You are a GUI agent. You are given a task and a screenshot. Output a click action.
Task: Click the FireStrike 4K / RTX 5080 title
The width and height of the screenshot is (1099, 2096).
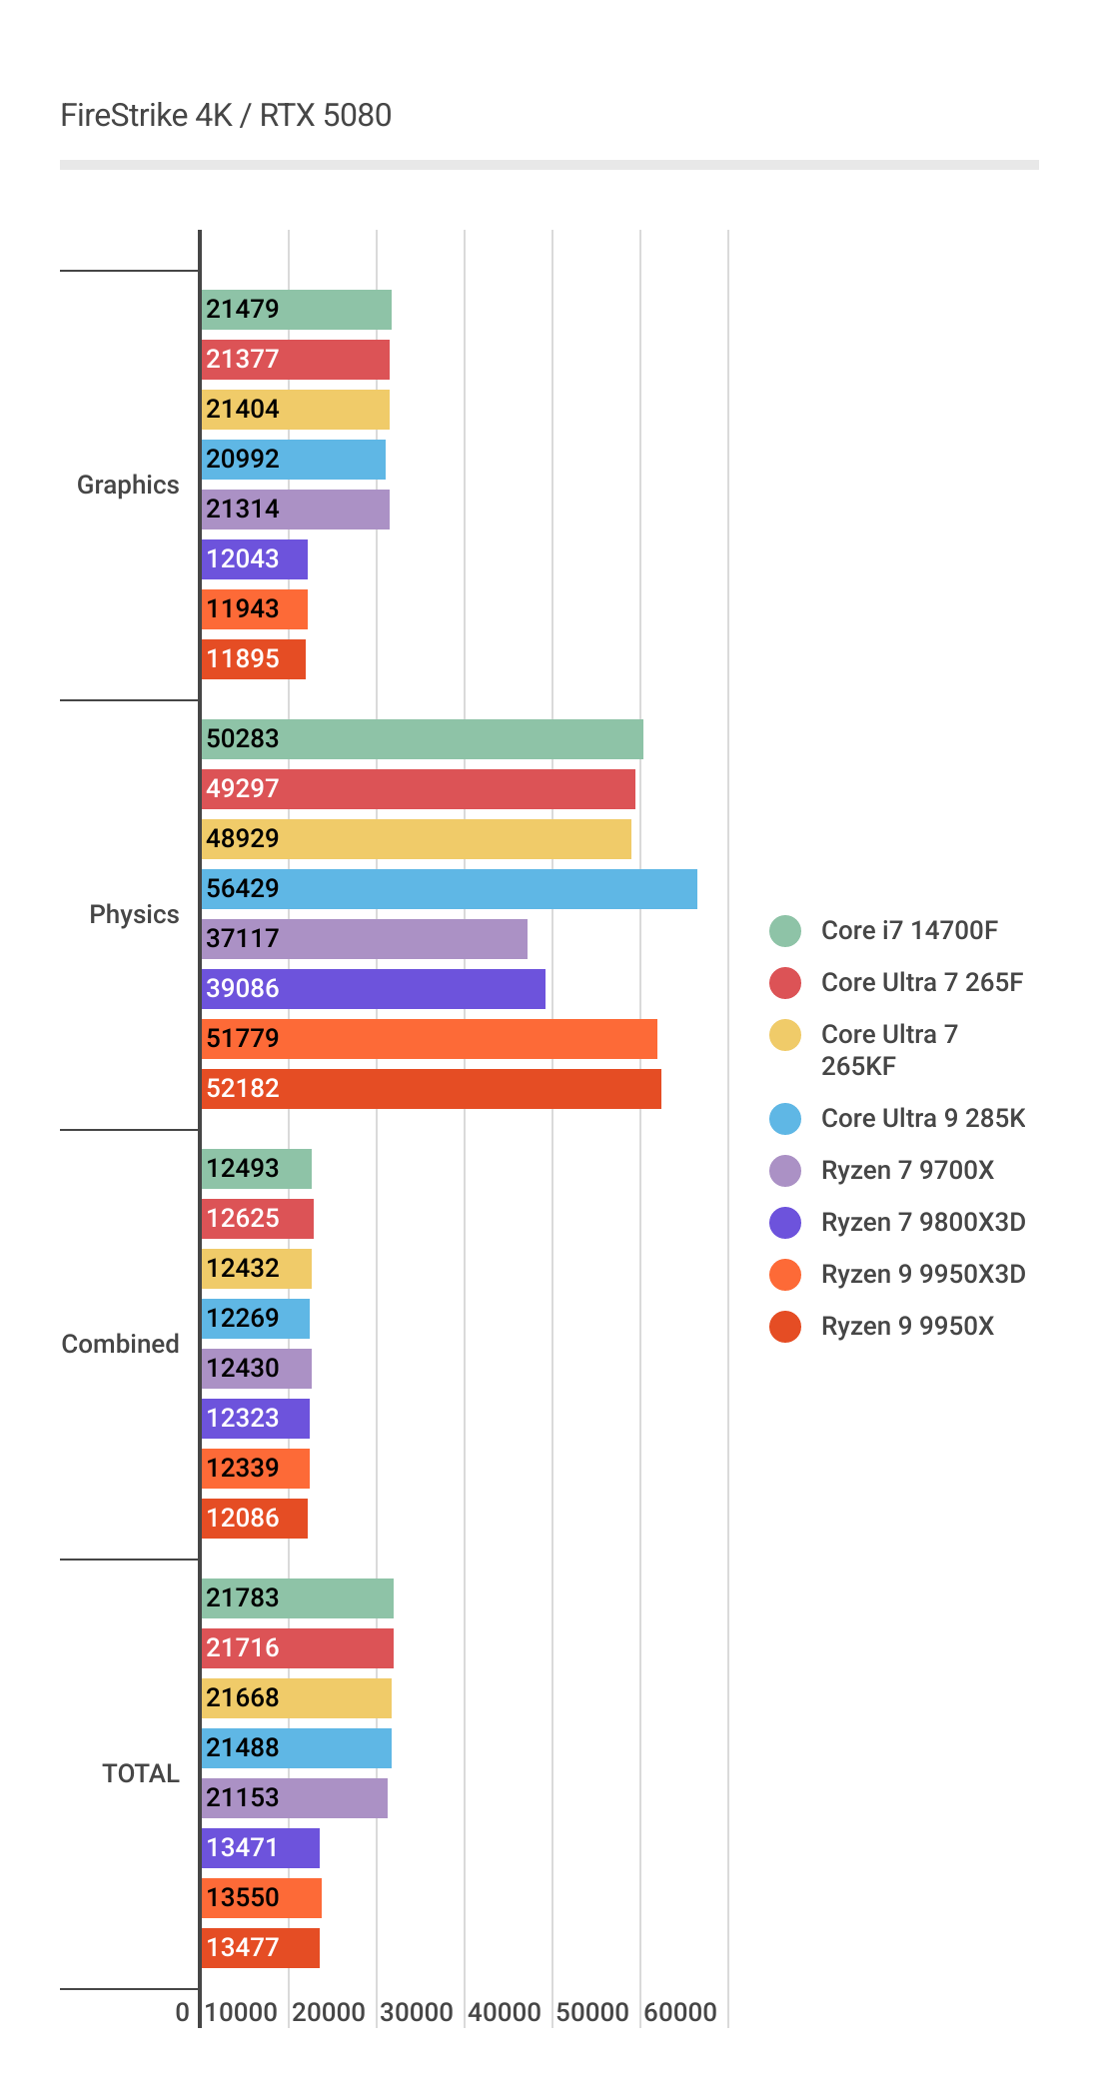[x=226, y=116]
